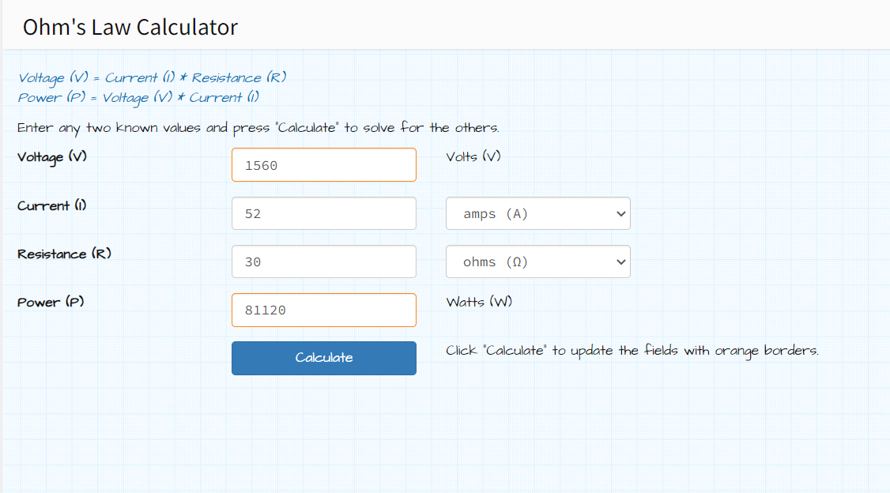This screenshot has height=493, width=890.
Task: Click the Current value field showing 52
Action: [323, 213]
